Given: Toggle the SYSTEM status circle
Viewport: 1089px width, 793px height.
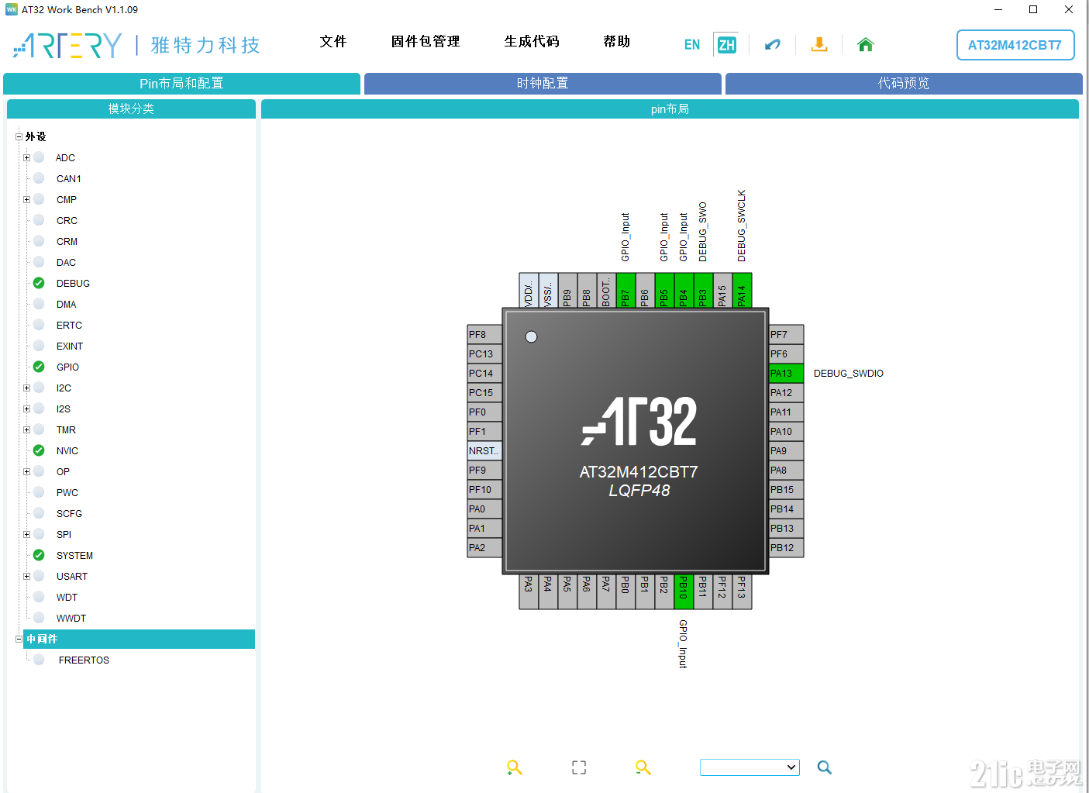Looking at the screenshot, I should (39, 555).
